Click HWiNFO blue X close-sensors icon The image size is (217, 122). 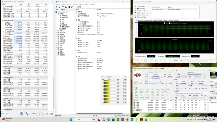pyautogui.click(x=52, y=114)
